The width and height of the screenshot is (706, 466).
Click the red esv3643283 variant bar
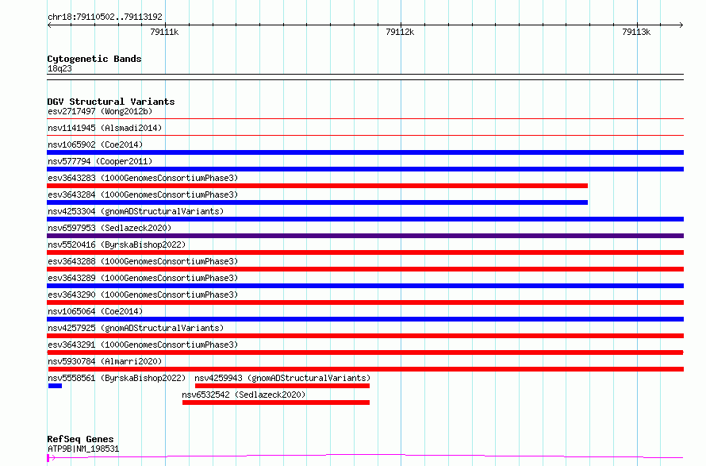coord(317,186)
